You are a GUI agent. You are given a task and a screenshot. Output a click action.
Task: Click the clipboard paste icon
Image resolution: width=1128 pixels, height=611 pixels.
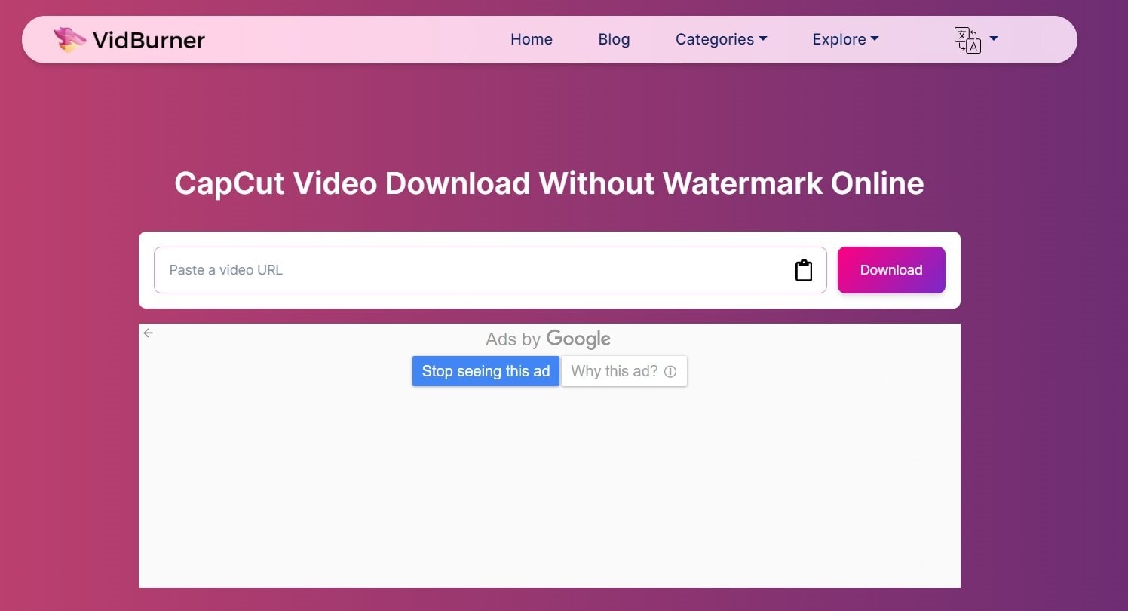pos(804,270)
